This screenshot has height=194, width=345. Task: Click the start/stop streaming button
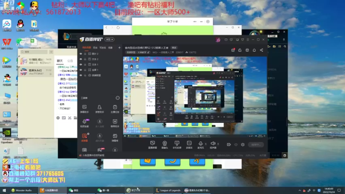(x=256, y=144)
